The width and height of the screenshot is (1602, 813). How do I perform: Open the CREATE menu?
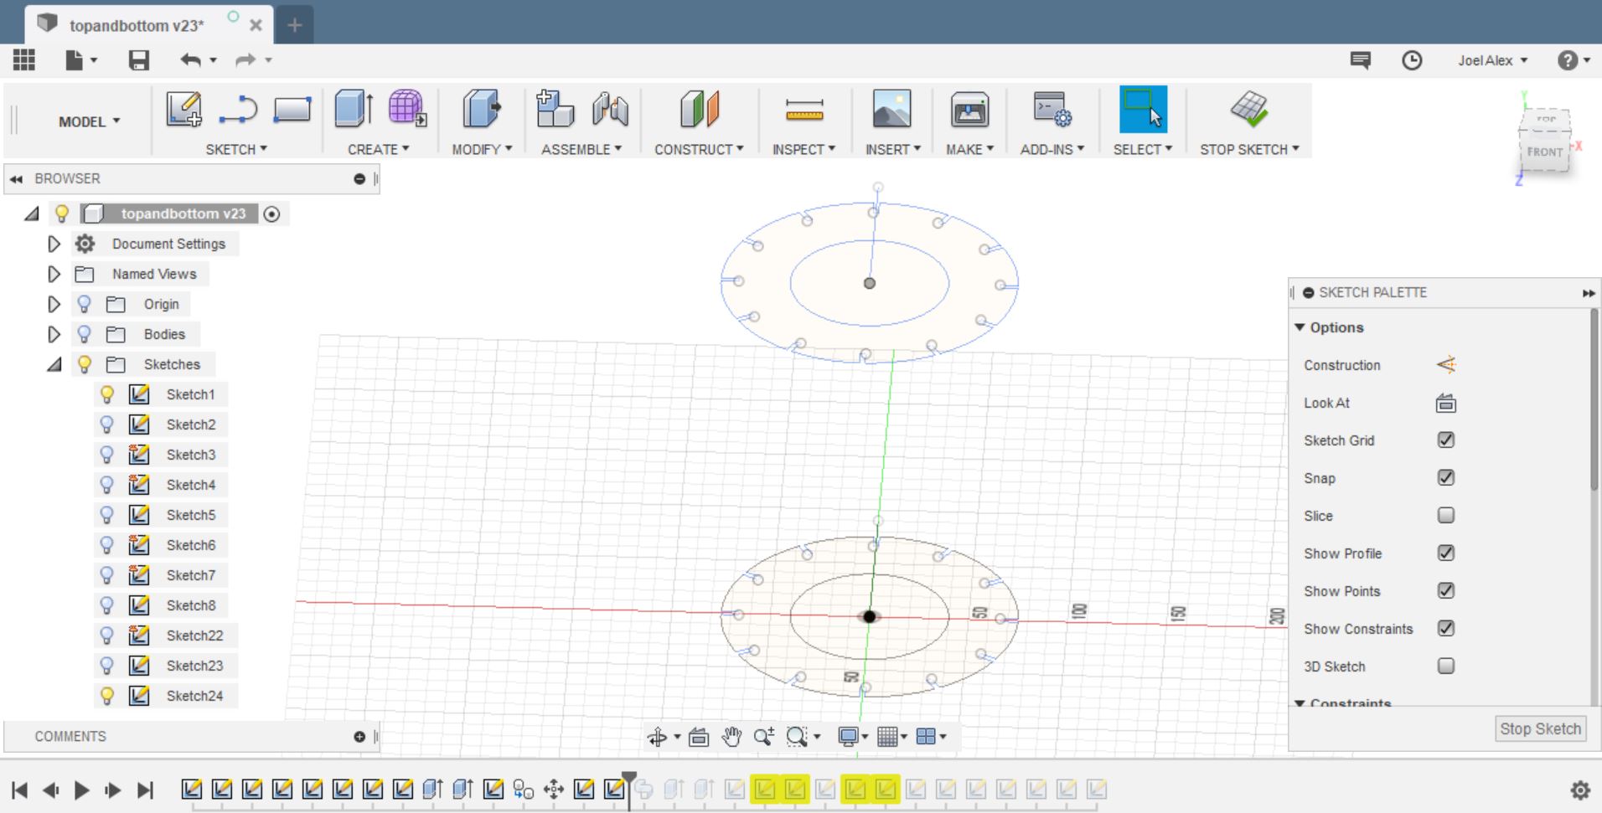(379, 149)
